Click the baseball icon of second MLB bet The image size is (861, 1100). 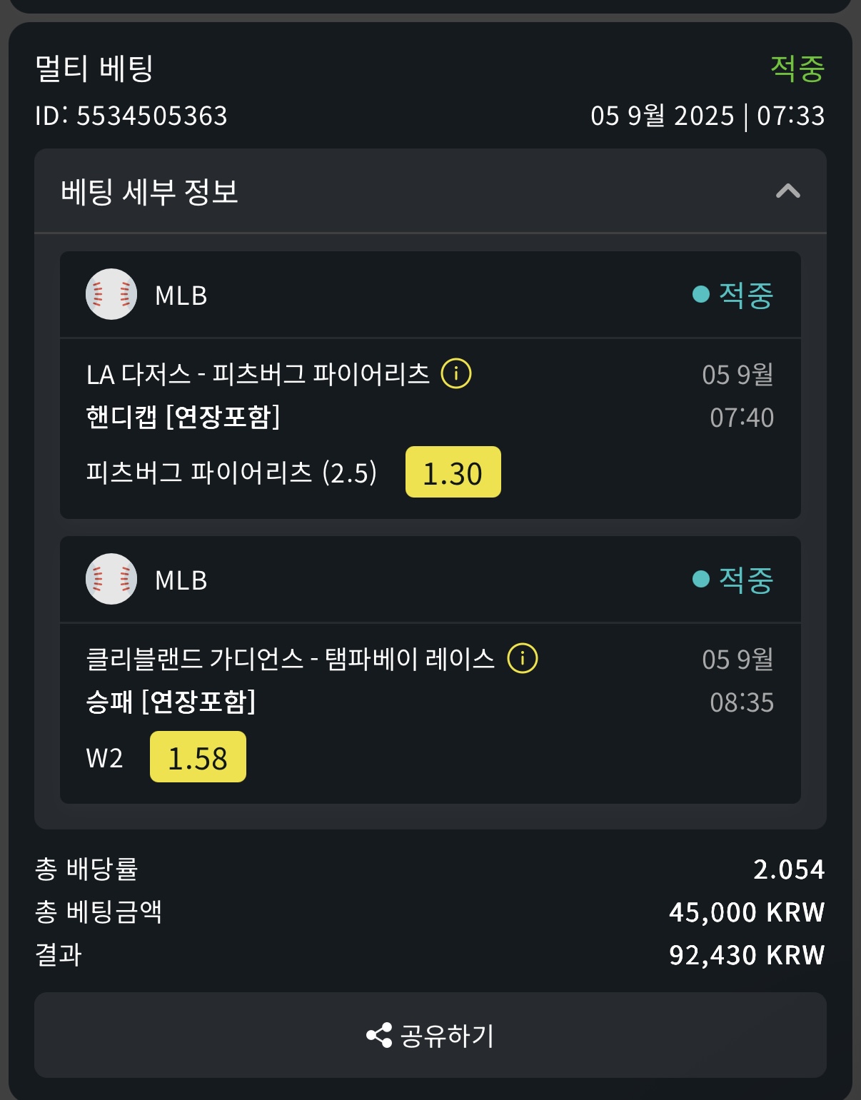pos(111,579)
